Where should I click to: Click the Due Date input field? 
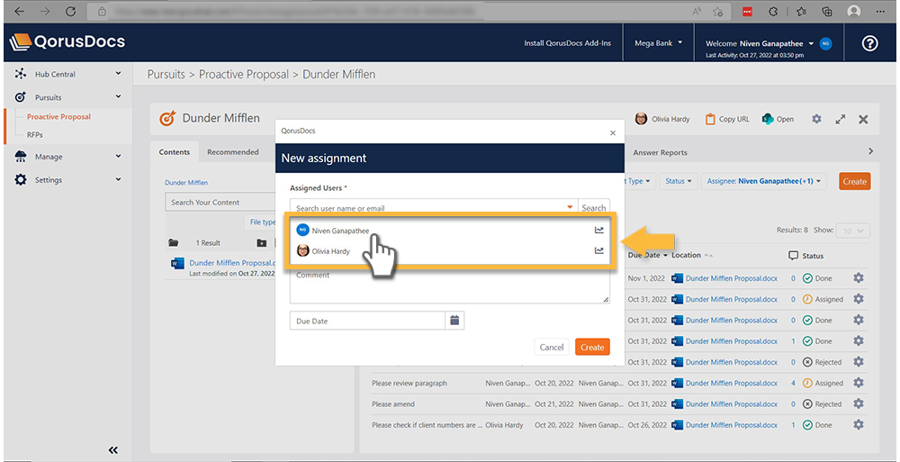[367, 321]
